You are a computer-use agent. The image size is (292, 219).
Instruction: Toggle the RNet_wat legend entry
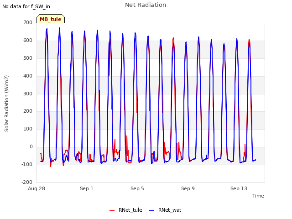[x=165, y=210]
